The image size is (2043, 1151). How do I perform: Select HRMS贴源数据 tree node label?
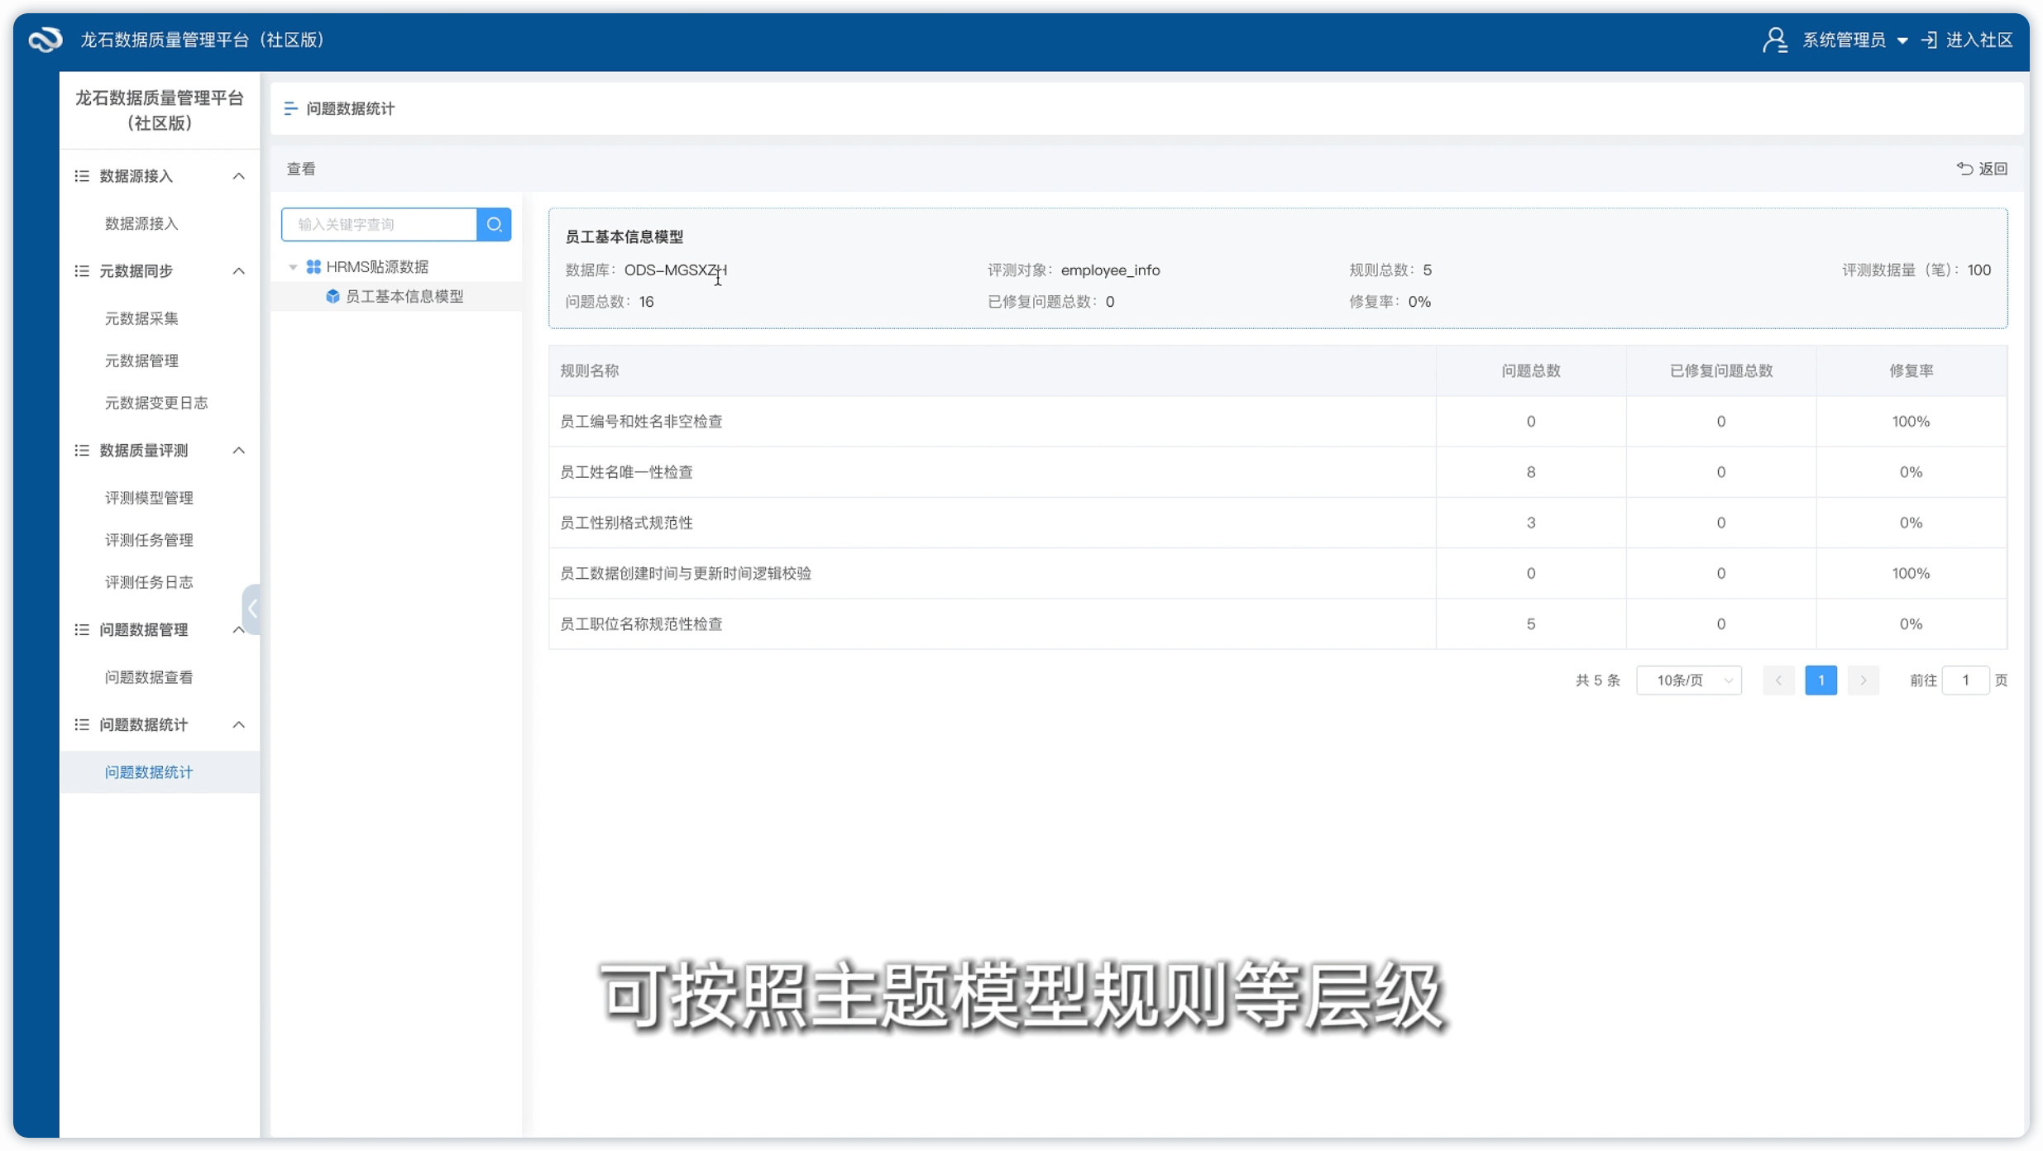click(377, 266)
